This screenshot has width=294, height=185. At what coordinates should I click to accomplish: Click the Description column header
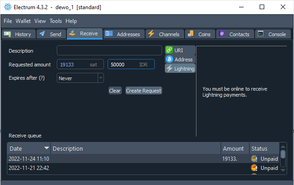click(x=136, y=148)
